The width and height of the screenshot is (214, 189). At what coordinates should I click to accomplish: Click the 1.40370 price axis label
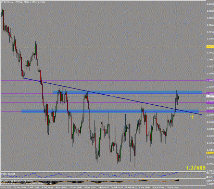(210, 39)
